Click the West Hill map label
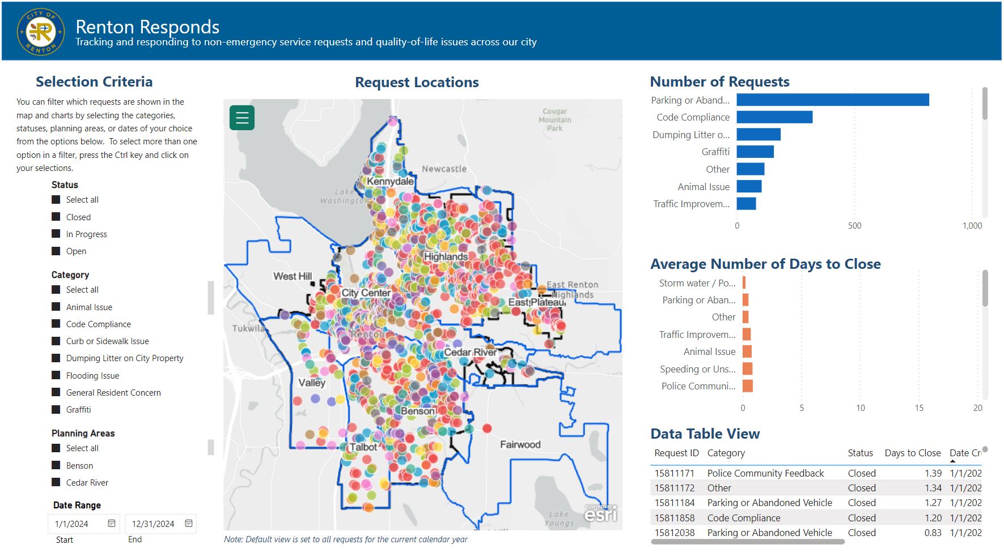The height and width of the screenshot is (553, 1004). [293, 276]
